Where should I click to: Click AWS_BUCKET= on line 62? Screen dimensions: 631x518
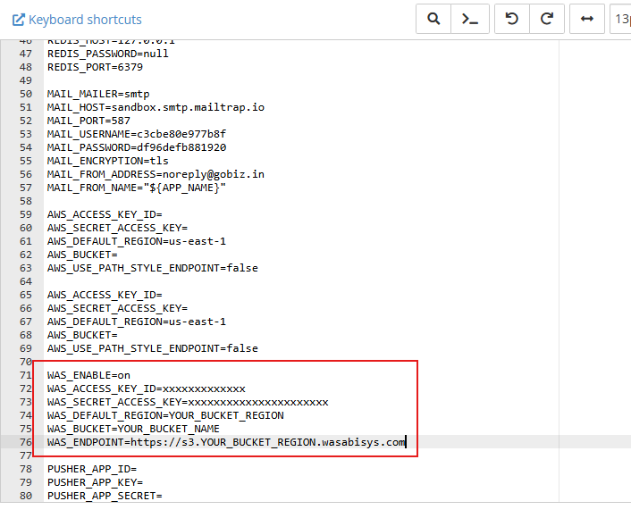click(82, 255)
